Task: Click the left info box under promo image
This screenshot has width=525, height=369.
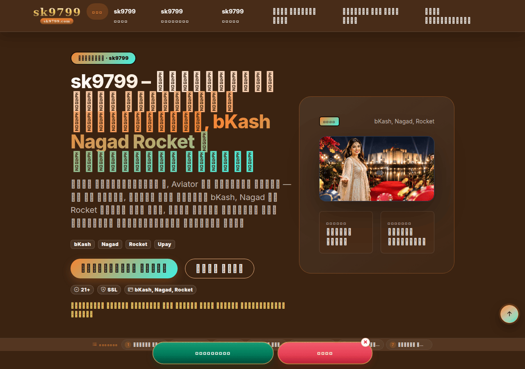Action: point(346,232)
